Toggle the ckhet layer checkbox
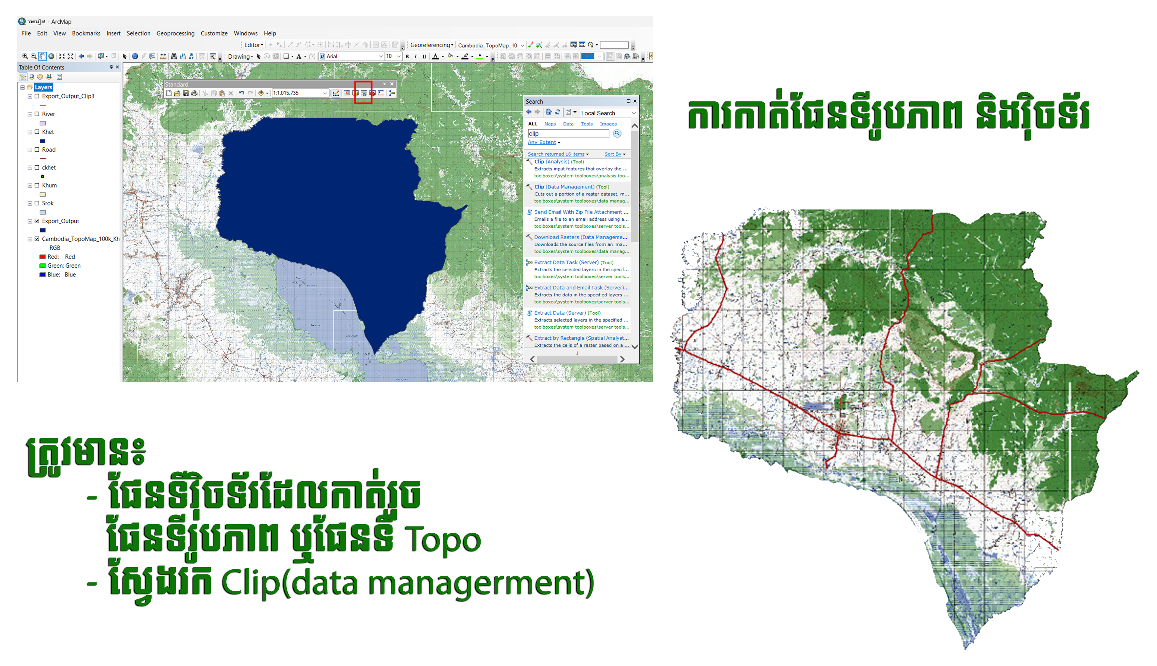Screen dimensions: 1157x666 click(37, 168)
